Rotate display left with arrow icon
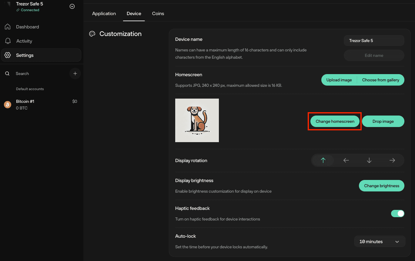This screenshot has height=261, width=415. pyautogui.click(x=346, y=160)
